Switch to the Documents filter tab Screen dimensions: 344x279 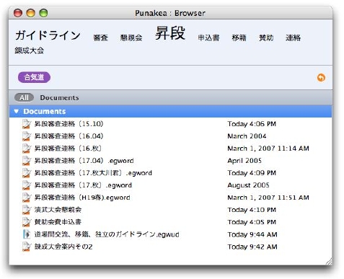point(59,98)
